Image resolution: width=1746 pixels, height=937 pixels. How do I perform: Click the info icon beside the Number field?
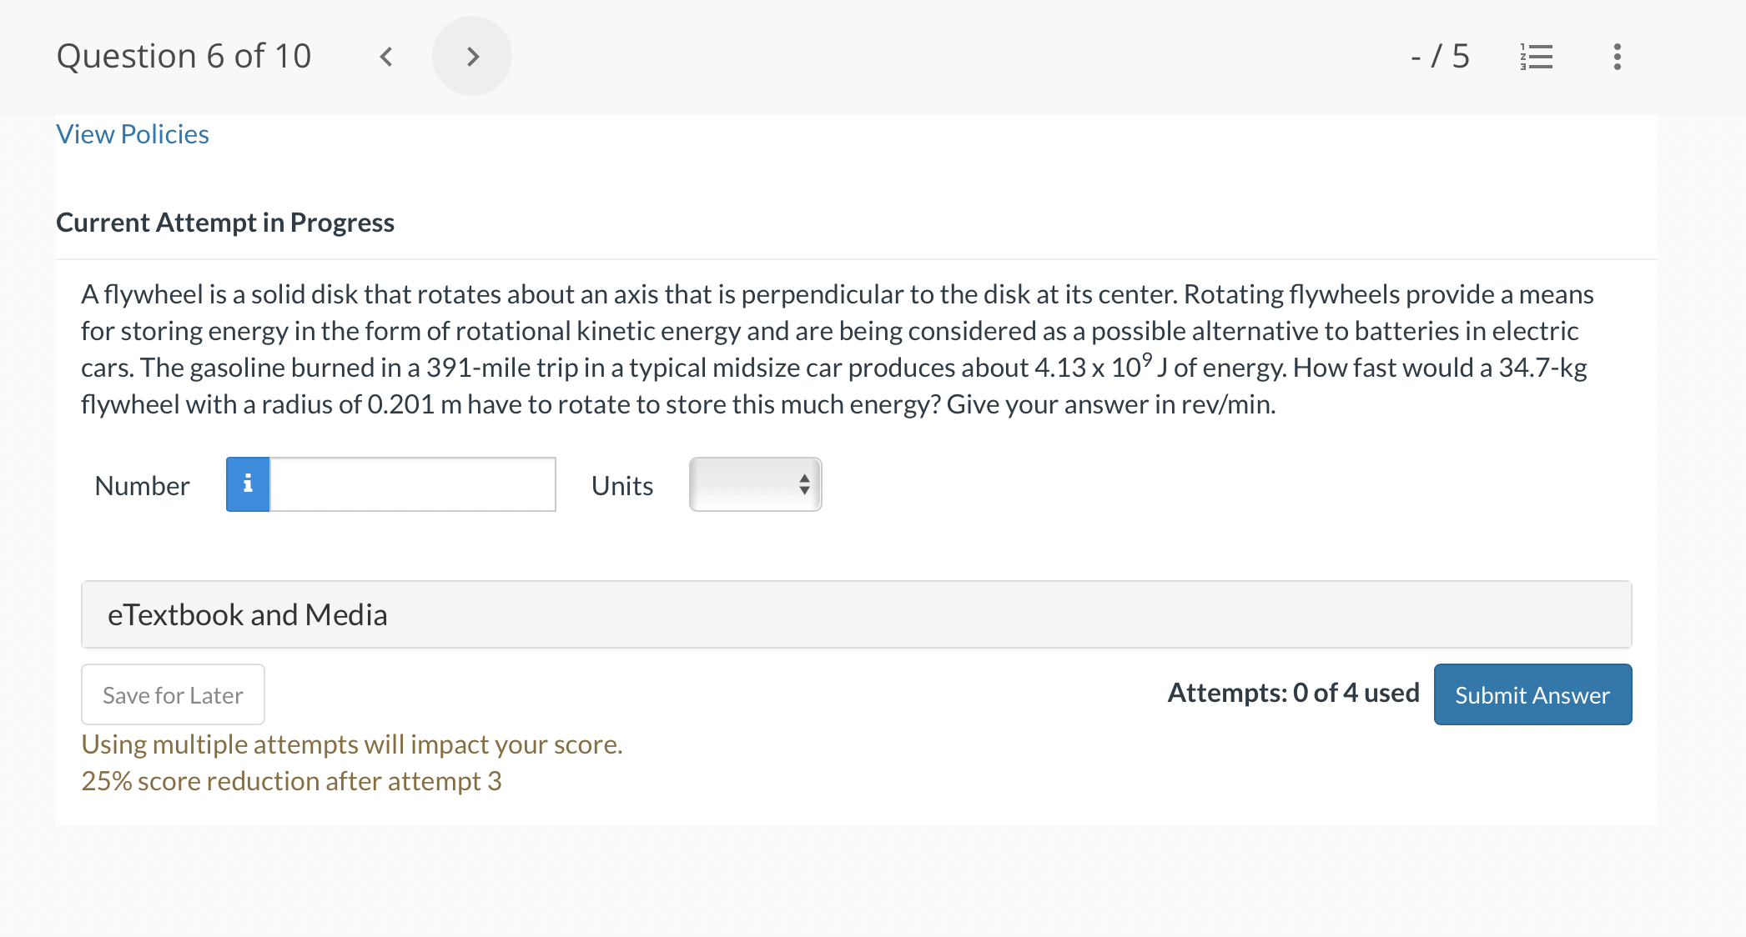(248, 484)
